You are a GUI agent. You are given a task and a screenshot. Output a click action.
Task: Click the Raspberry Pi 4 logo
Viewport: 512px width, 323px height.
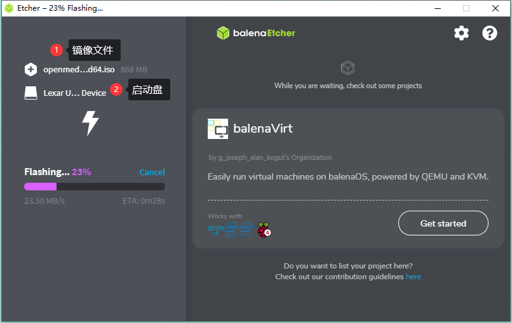click(x=264, y=230)
